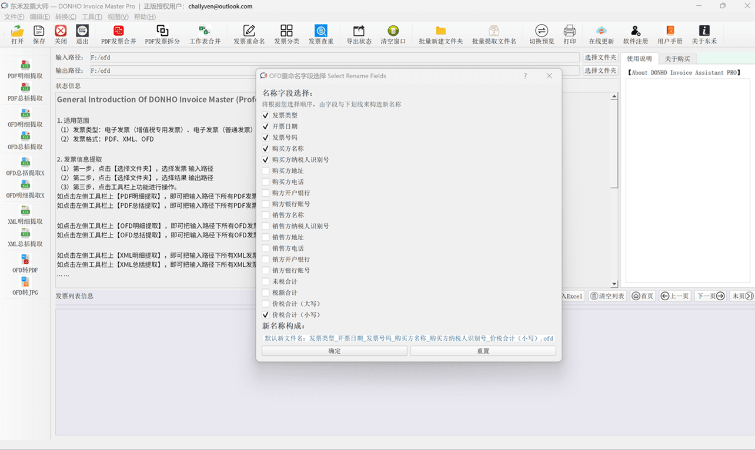Run OFD明细提取 from left sidebar
755x450 pixels.
(25, 117)
